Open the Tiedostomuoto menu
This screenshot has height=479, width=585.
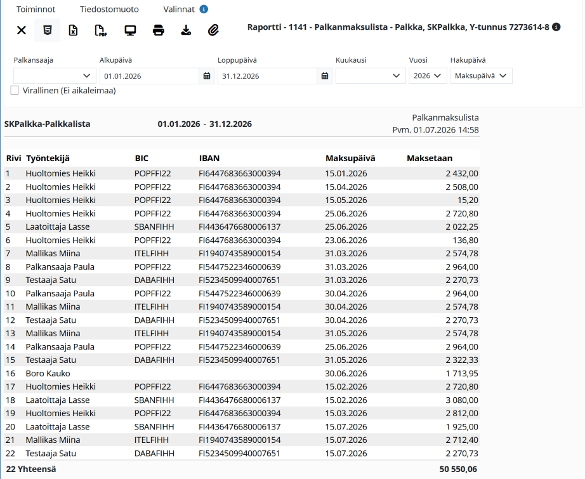(109, 10)
